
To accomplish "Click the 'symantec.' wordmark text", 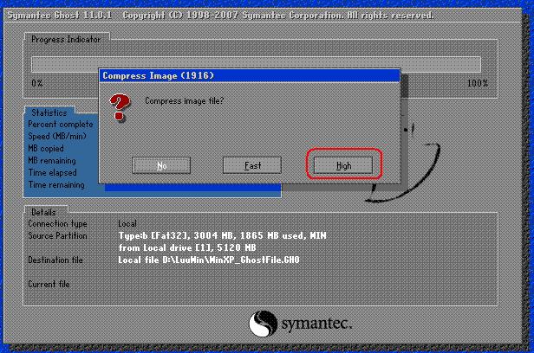I will pos(316,324).
